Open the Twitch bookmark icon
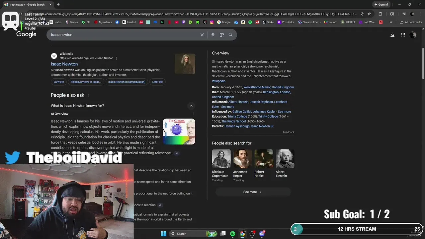Image resolution: width=425 pixels, height=239 pixels. pyautogui.click(x=184, y=22)
